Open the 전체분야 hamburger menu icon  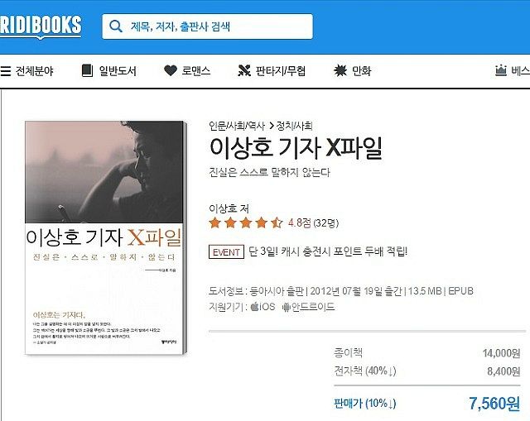click(6, 71)
